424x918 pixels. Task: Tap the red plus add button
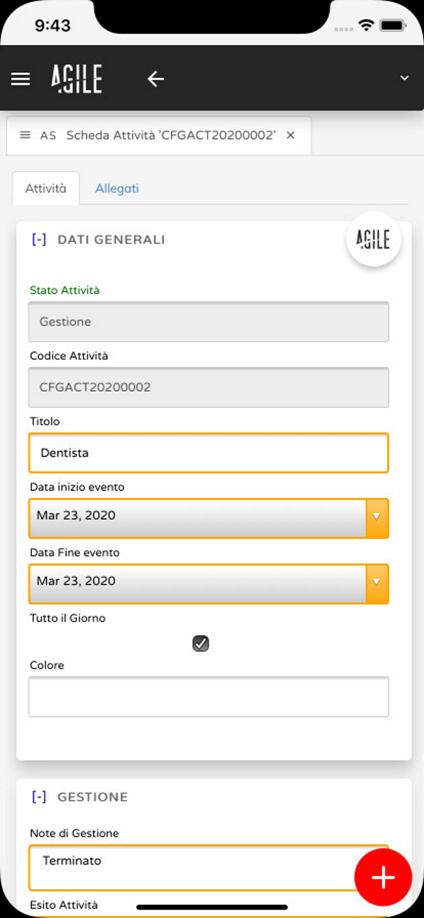coord(383,877)
